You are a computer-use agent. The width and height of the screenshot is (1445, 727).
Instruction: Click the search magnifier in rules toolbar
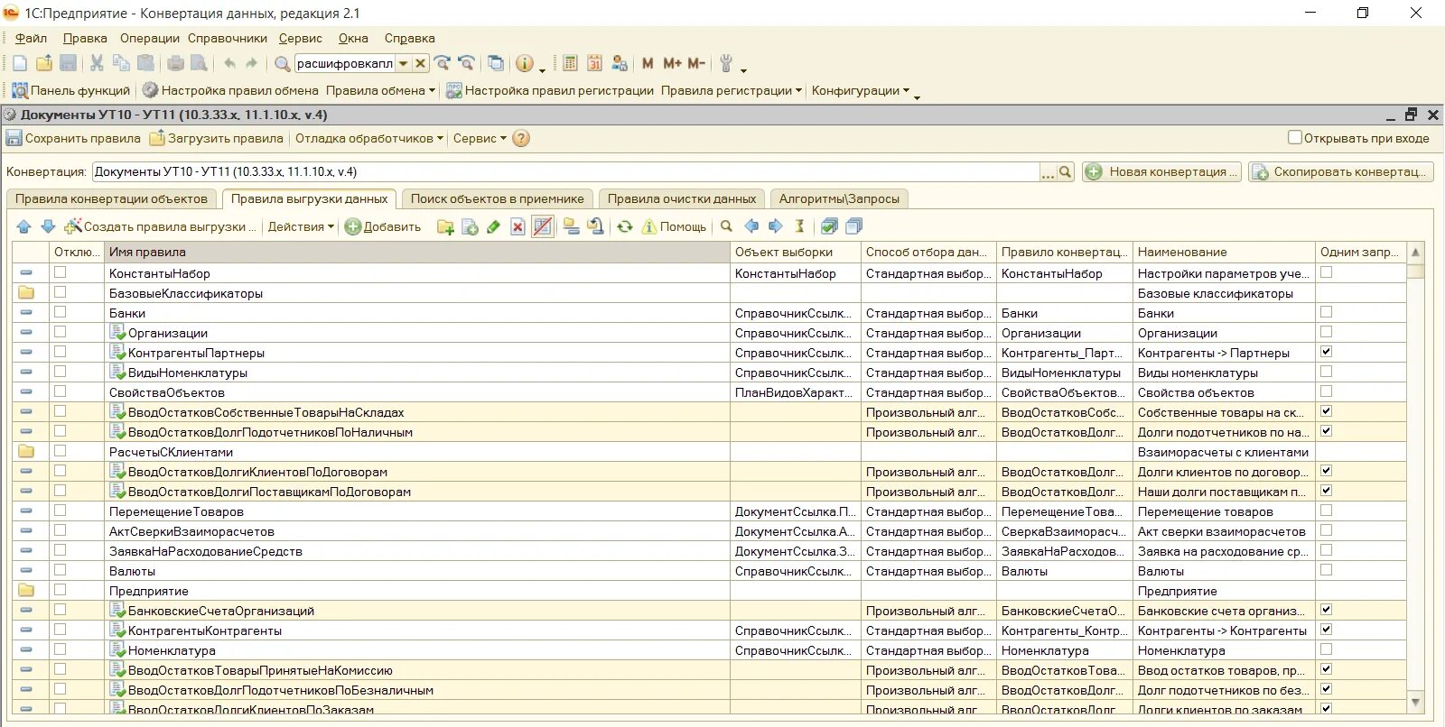point(726,226)
